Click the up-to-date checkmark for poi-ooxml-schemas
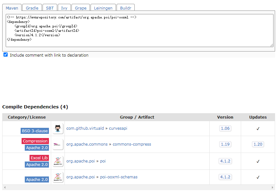The image size is (277, 193). pyautogui.click(x=258, y=177)
